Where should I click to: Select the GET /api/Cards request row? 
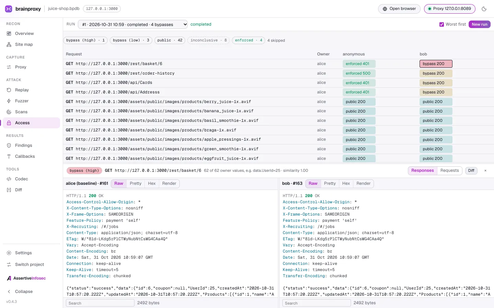(x=278, y=83)
